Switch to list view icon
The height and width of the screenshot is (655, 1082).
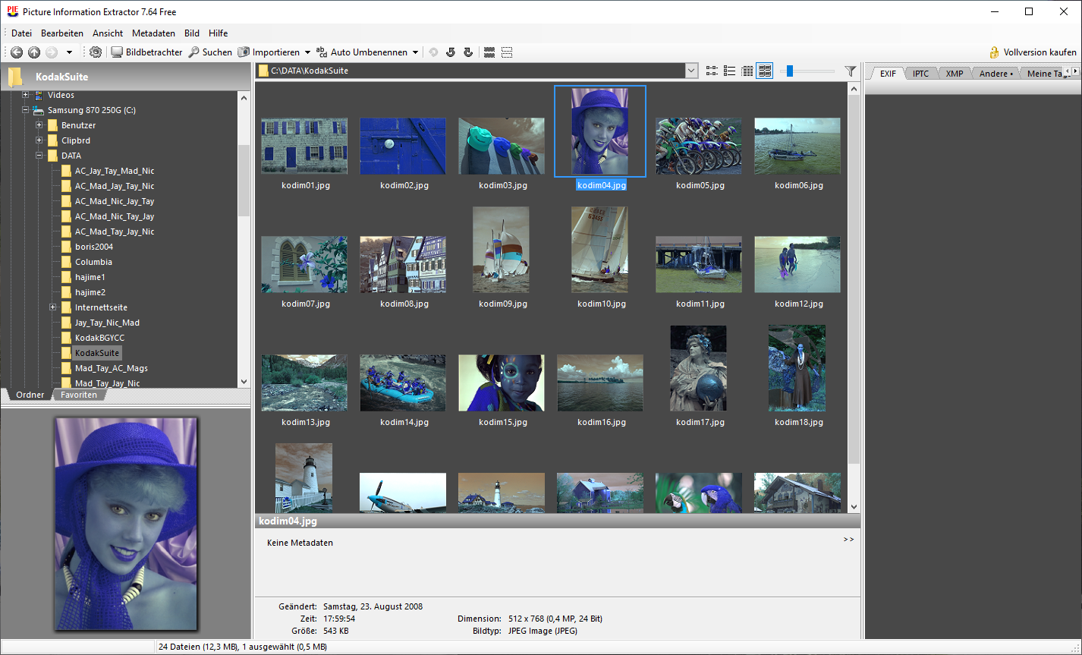[729, 71]
